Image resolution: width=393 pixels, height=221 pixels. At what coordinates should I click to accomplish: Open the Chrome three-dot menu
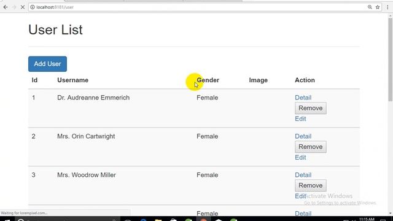point(387,7)
